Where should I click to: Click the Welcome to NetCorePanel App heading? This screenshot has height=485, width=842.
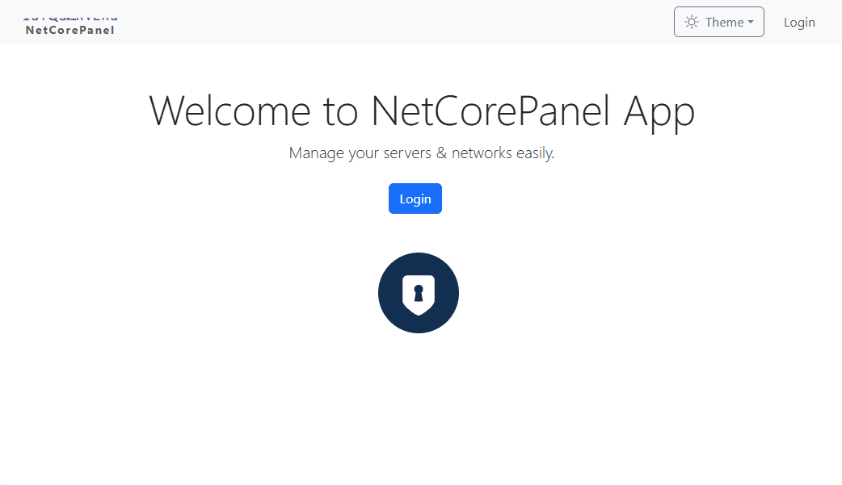422,111
